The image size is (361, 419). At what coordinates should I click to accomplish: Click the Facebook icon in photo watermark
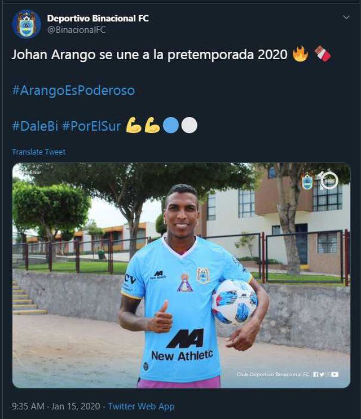pyautogui.click(x=315, y=374)
